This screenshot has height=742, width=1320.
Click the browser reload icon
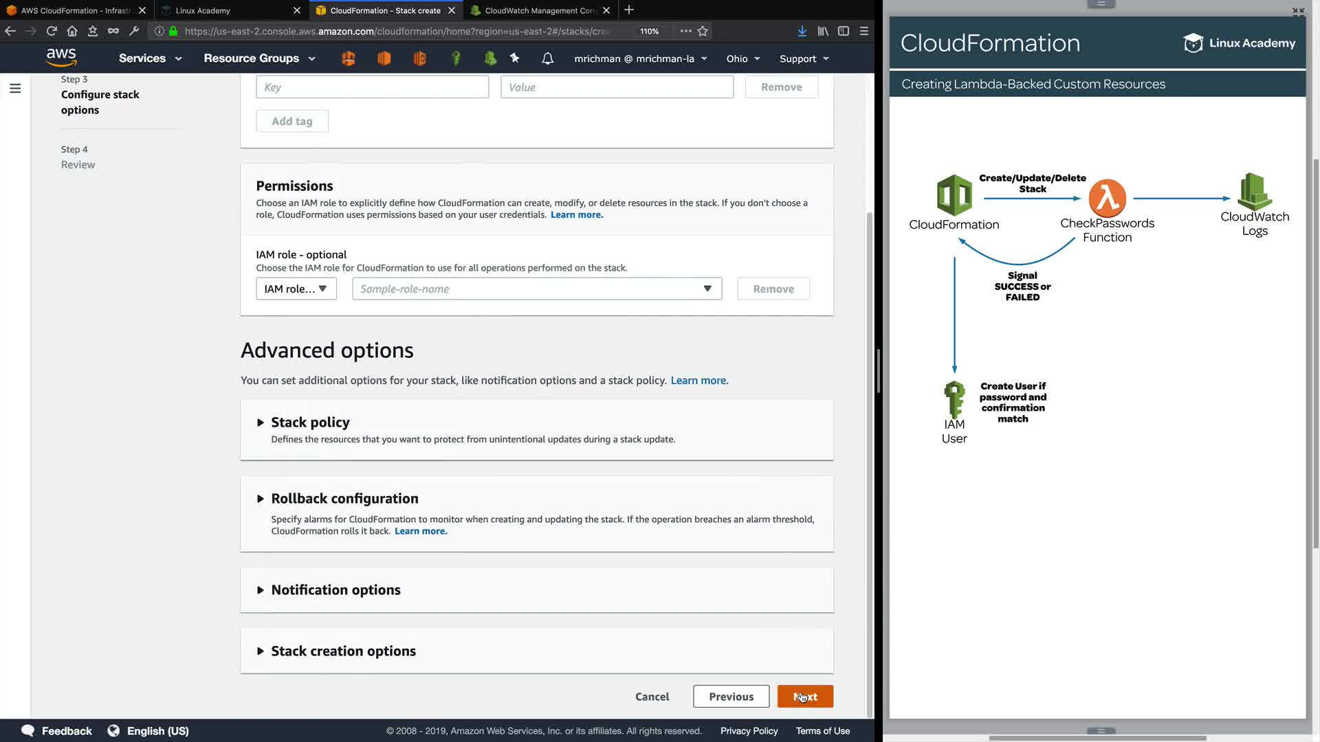pos(52,31)
